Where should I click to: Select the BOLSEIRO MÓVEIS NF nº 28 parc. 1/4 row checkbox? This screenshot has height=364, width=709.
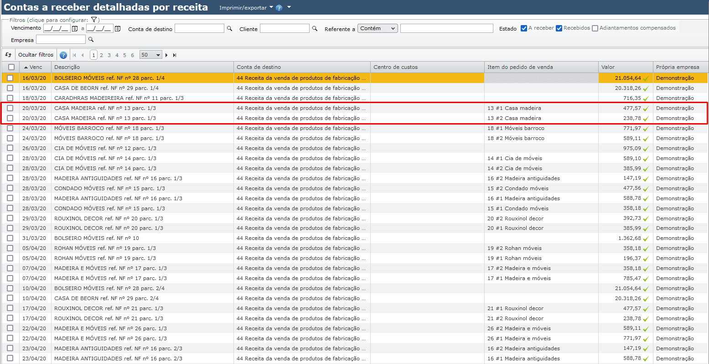(x=10, y=78)
